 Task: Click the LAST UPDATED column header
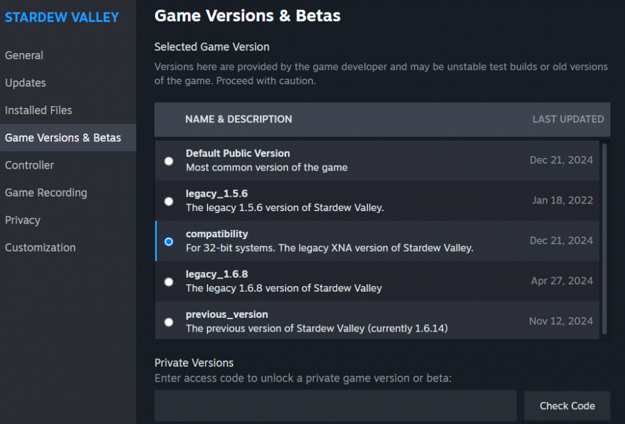coord(567,119)
